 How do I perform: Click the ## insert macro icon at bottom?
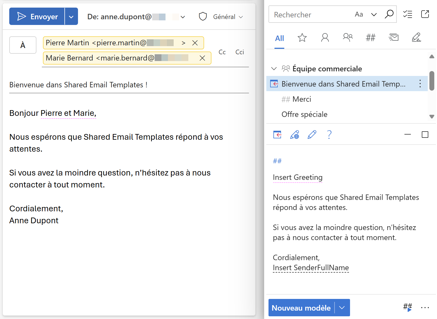407,307
